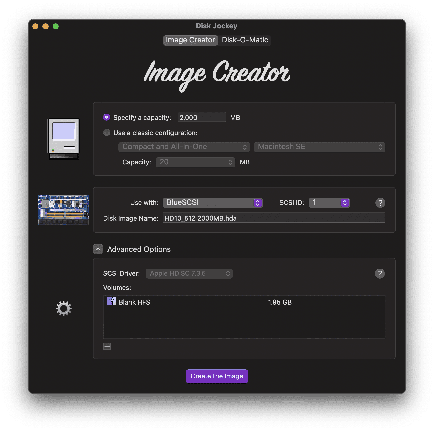434x431 pixels.
Task: Open the classic Capacity 20 dropdown
Action: [196, 162]
